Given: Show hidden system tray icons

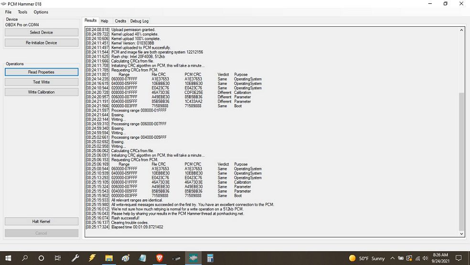Looking at the screenshot, I should pyautogui.click(x=392, y=258).
